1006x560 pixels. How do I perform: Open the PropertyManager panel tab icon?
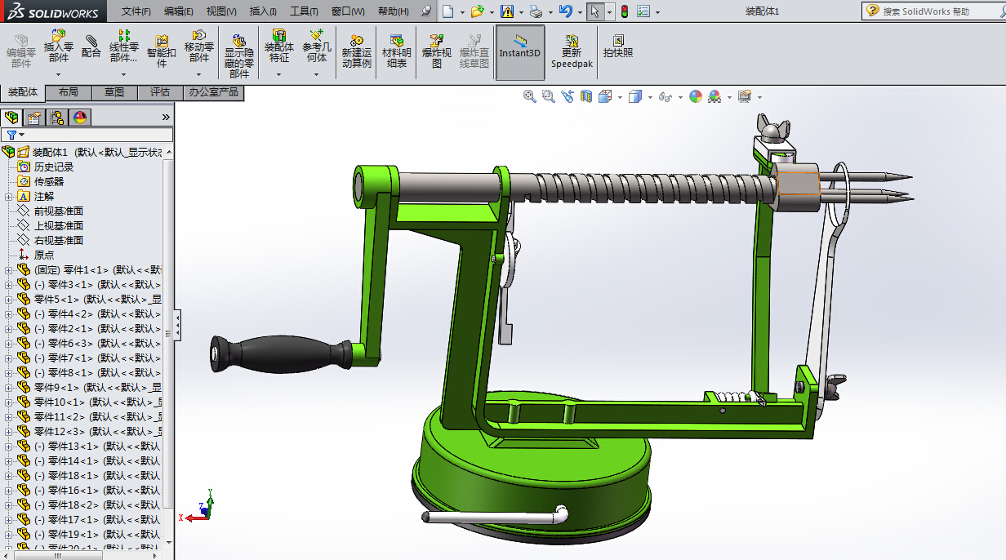pyautogui.click(x=34, y=118)
